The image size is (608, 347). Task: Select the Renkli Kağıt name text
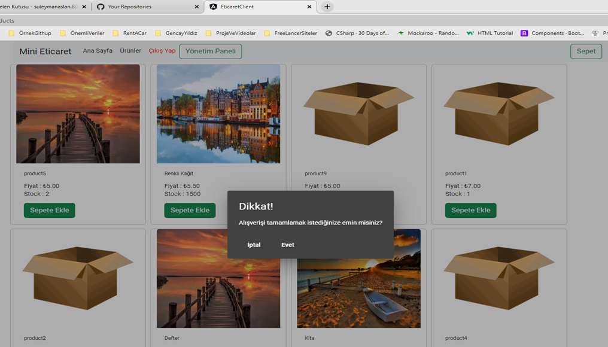(179, 173)
